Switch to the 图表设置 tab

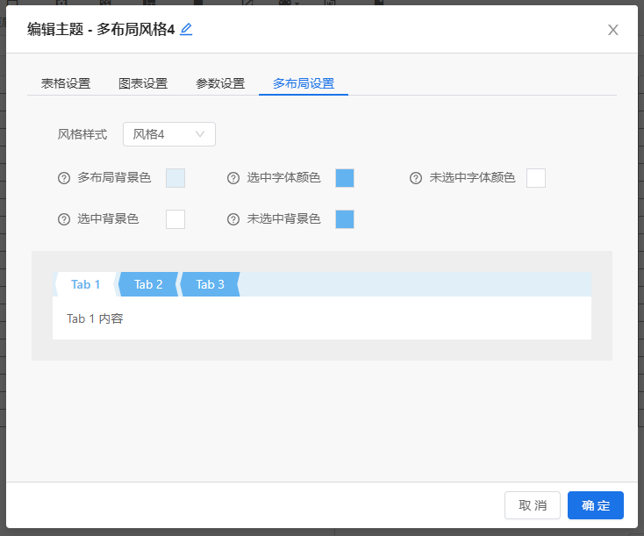tap(143, 83)
